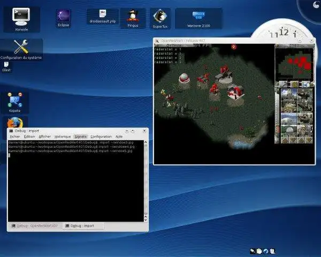This screenshot has height=257, width=321.
Task: Open the Fichier menu in Konsole
Action: [x=15, y=137]
